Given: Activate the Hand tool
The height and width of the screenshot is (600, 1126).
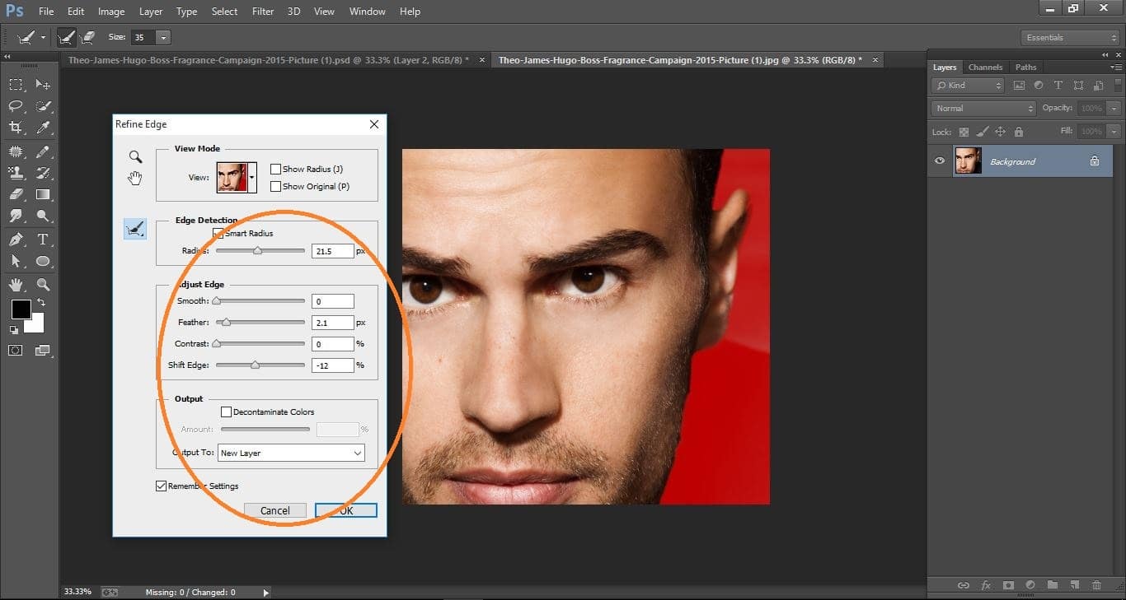Looking at the screenshot, I should [x=15, y=285].
